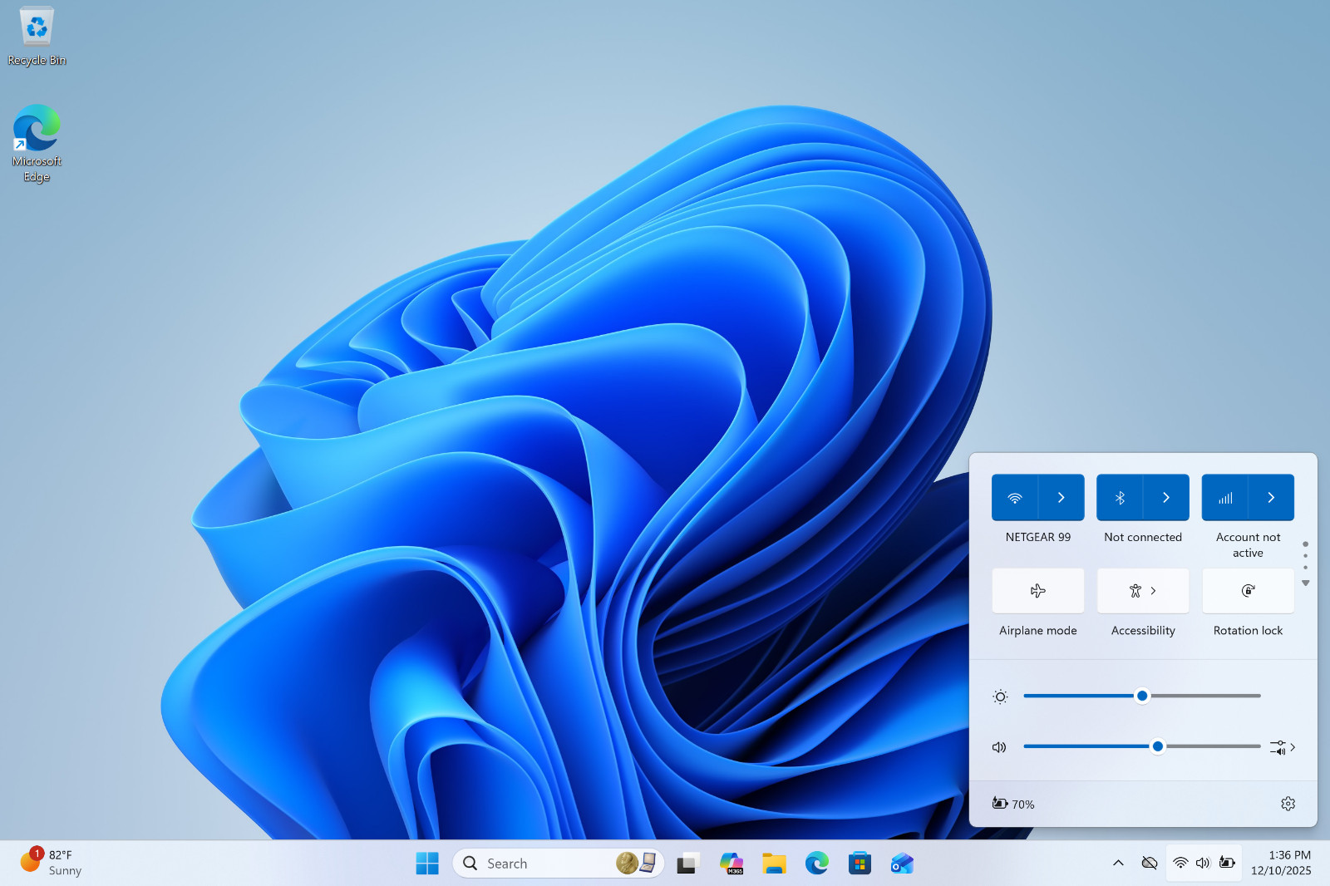This screenshot has width=1330, height=886.
Task: Toggle Rotation lock tile
Action: (x=1248, y=591)
